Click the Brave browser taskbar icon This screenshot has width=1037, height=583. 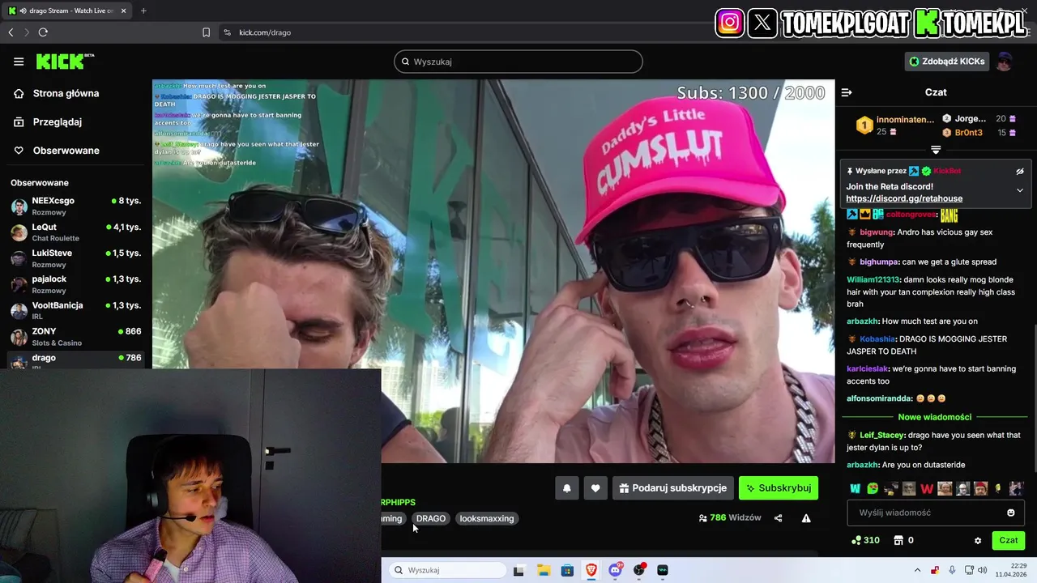[591, 570]
